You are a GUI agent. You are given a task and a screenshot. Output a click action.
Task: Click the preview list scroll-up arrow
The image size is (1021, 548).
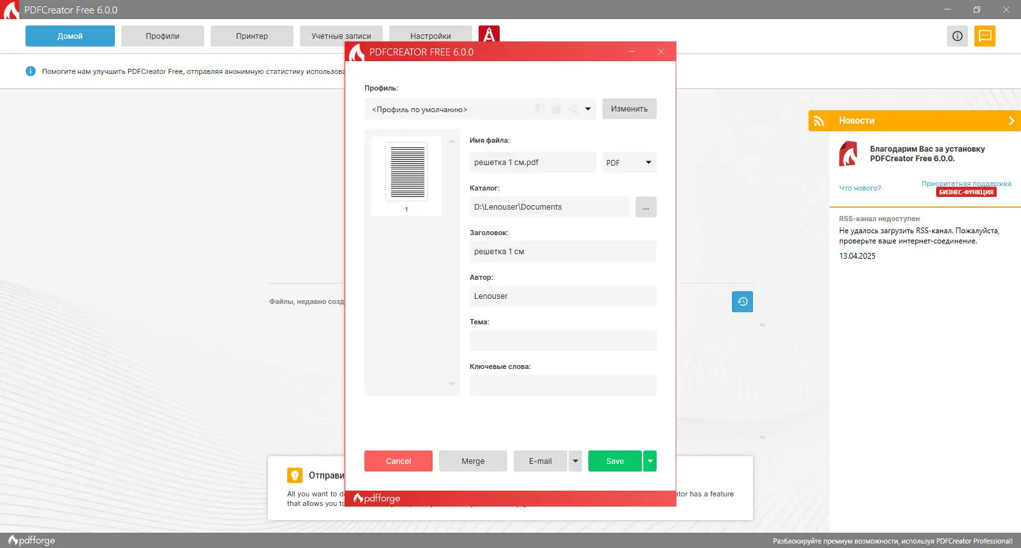pyautogui.click(x=451, y=141)
